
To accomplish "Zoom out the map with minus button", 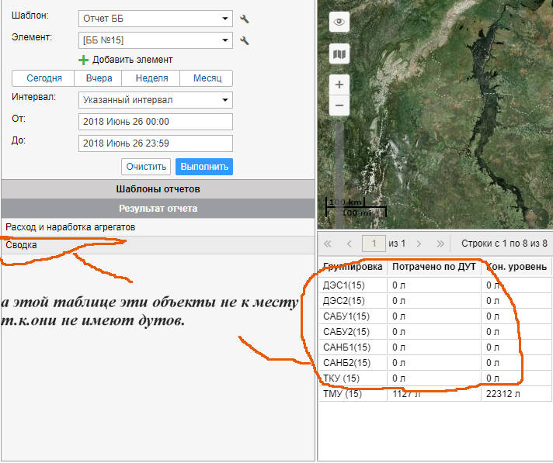I will pyautogui.click(x=339, y=105).
